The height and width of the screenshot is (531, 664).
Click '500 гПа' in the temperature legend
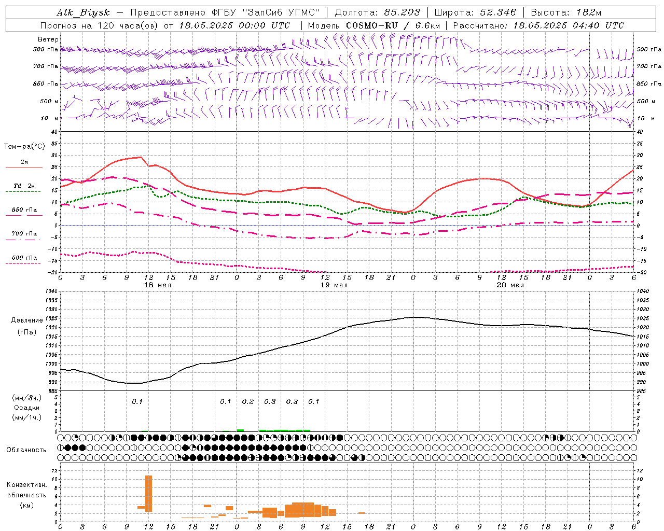pyautogui.click(x=24, y=258)
